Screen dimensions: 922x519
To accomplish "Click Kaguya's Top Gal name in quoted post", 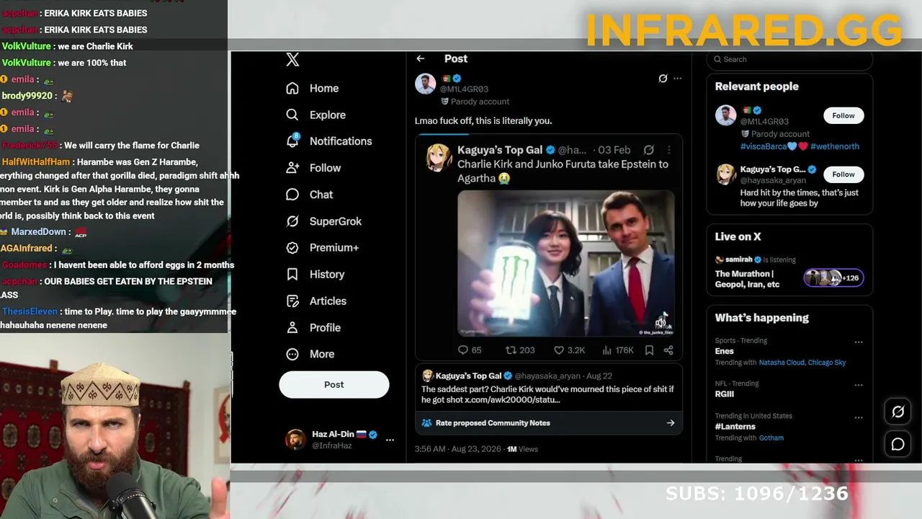I will tap(500, 150).
